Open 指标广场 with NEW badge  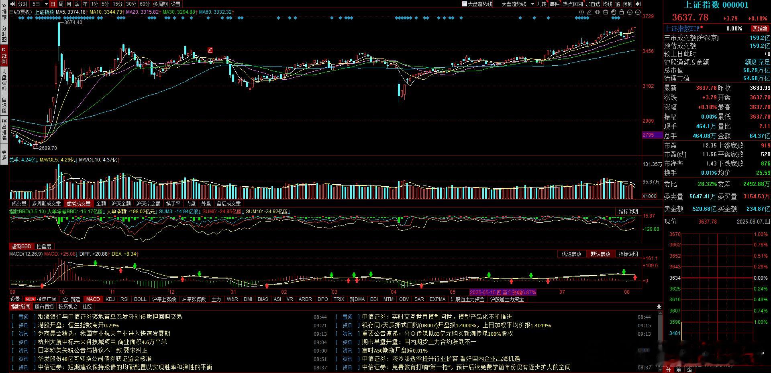click(x=41, y=299)
